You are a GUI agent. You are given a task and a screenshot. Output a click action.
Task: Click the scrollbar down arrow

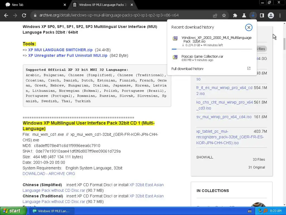pyautogui.click(x=284, y=205)
